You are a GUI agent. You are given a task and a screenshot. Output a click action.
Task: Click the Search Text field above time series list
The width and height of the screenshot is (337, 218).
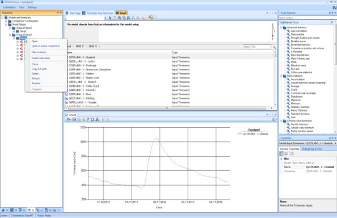(x=257, y=47)
